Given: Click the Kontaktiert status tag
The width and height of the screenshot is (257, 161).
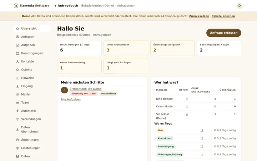Looking at the screenshot, I should click(x=165, y=138).
